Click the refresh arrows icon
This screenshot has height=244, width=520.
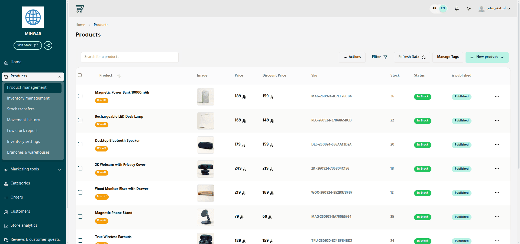click(424, 57)
